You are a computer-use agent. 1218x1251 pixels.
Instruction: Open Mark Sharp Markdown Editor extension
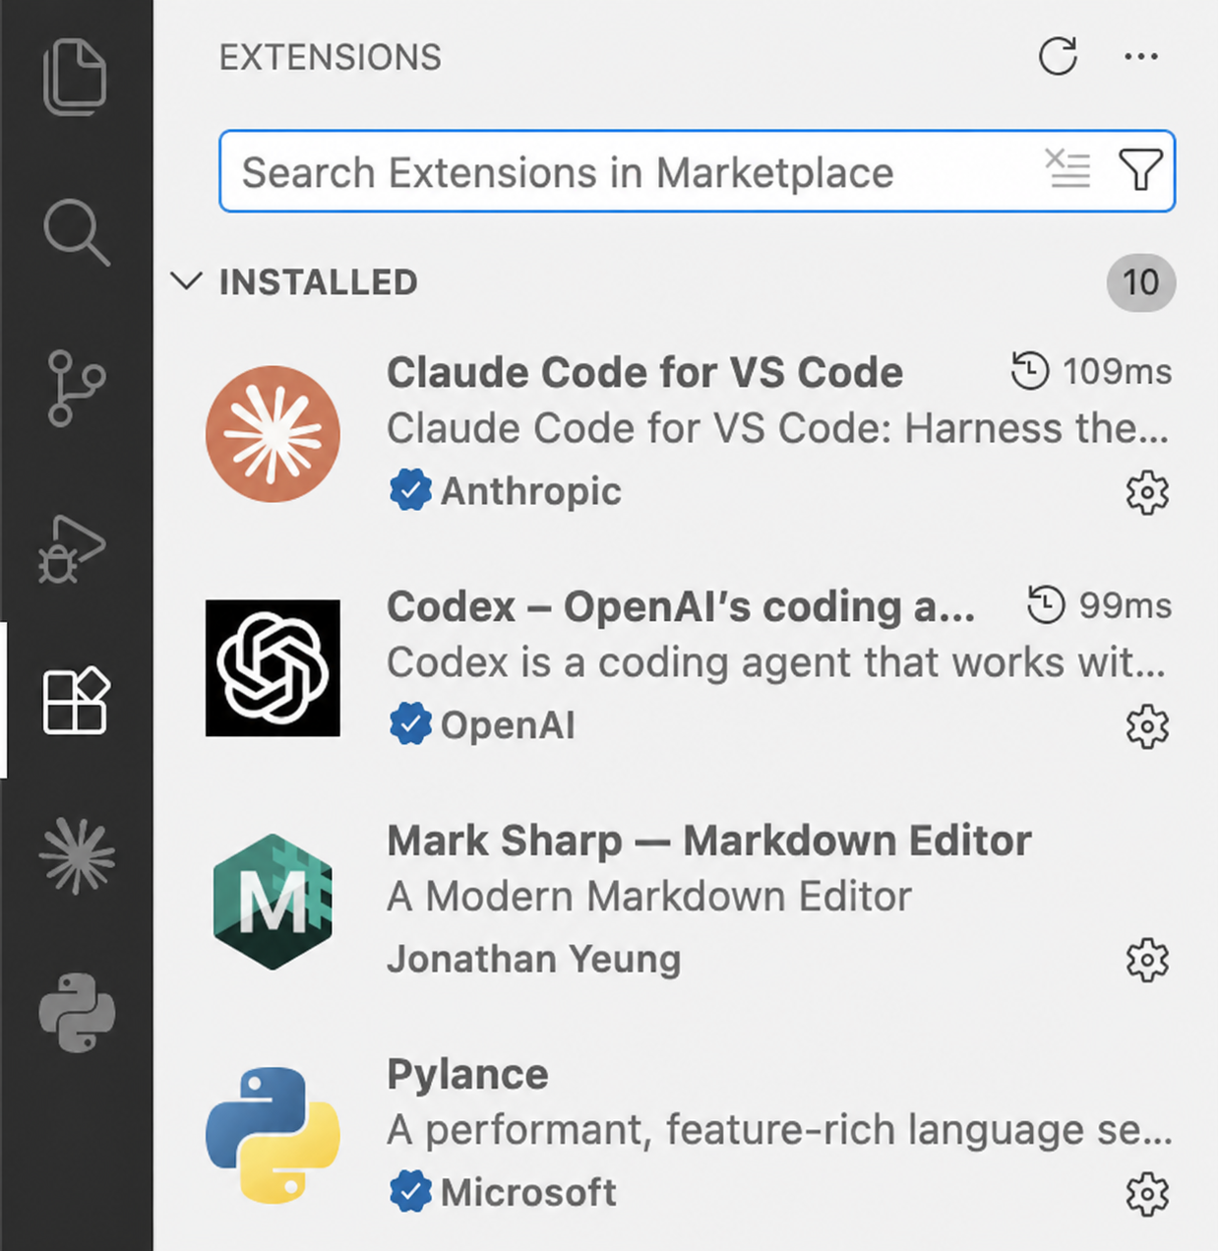pyautogui.click(x=687, y=902)
